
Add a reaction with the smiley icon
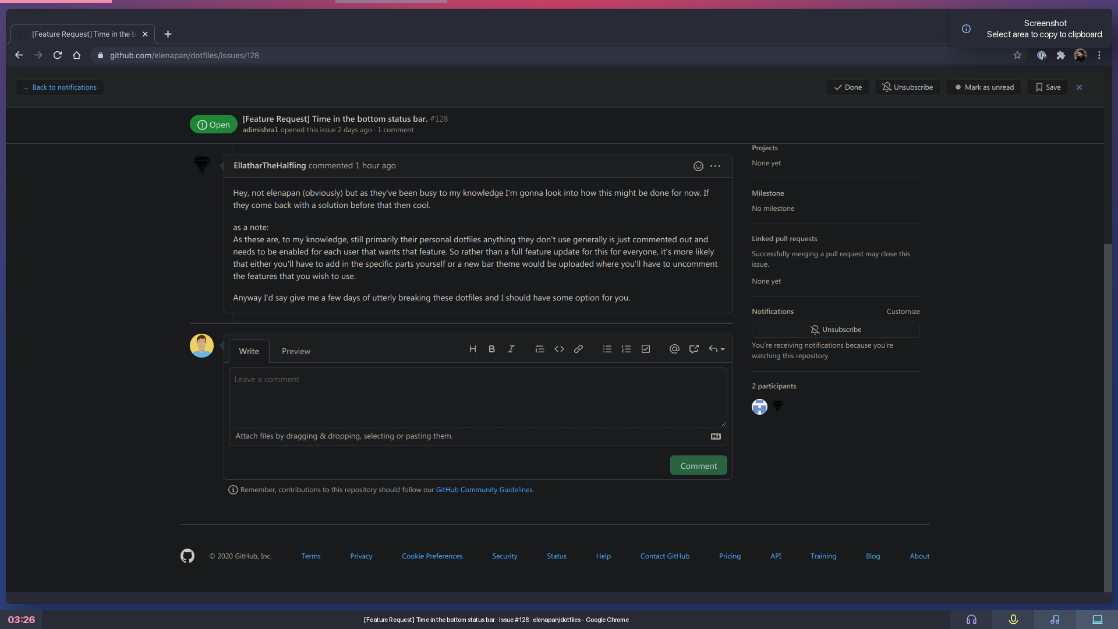pyautogui.click(x=698, y=167)
